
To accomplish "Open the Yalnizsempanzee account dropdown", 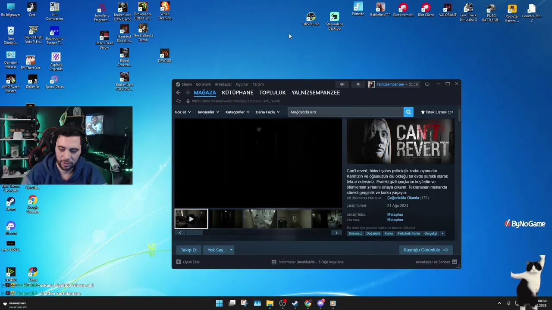I will point(392,84).
